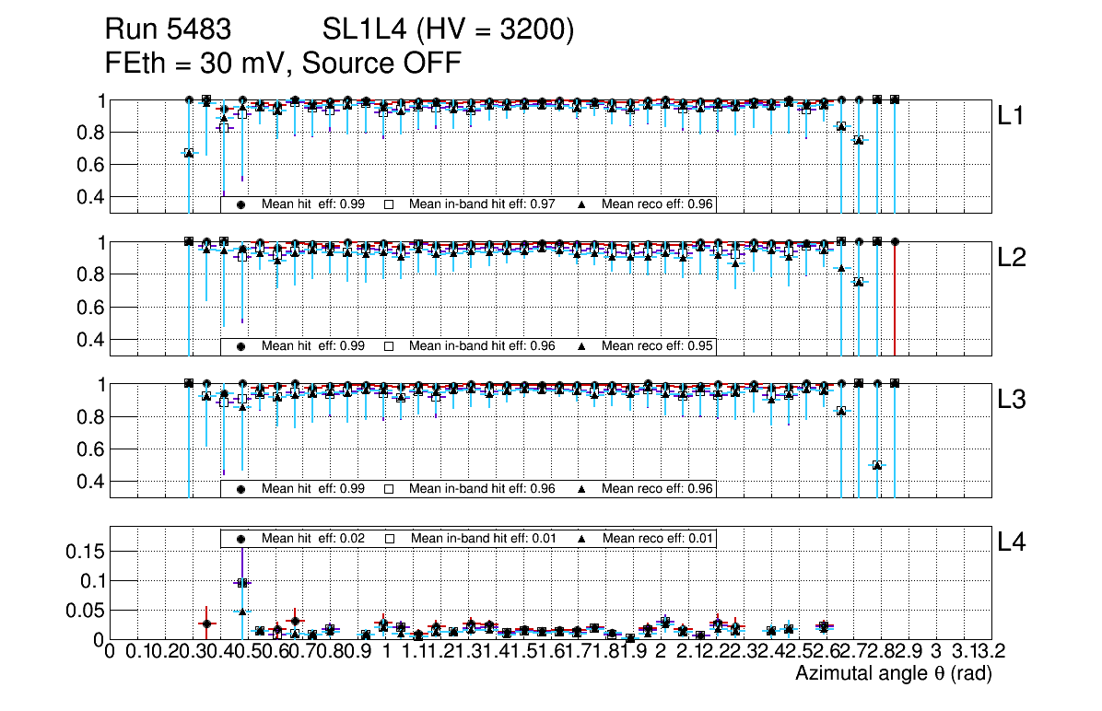
Task: Click the triangle legend marker in L1 panel
Action: (581, 204)
